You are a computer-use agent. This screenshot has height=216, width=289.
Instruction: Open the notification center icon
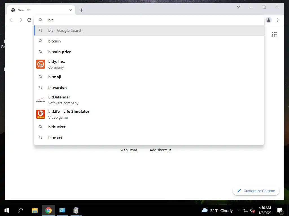click(x=280, y=210)
